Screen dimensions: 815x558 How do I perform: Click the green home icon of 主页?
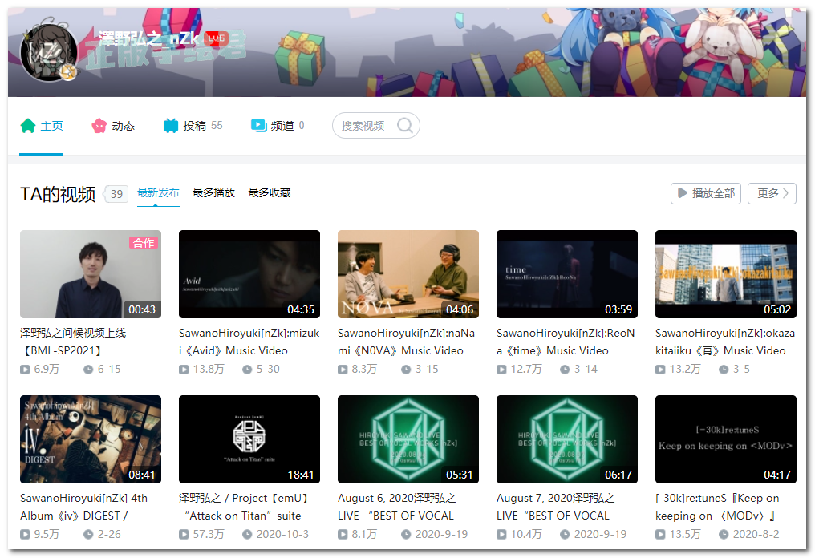pyautogui.click(x=28, y=126)
